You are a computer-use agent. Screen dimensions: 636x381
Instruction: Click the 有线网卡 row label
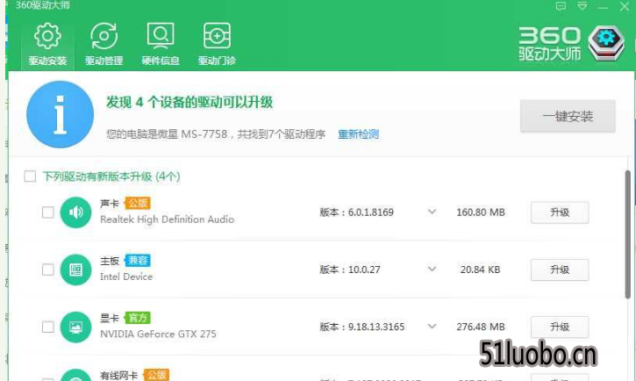[118, 376]
